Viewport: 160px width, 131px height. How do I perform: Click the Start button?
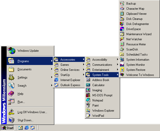tap(7, 128)
